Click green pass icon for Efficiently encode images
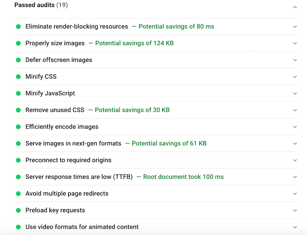Image resolution: width=307 pixels, height=235 pixels. [18, 127]
